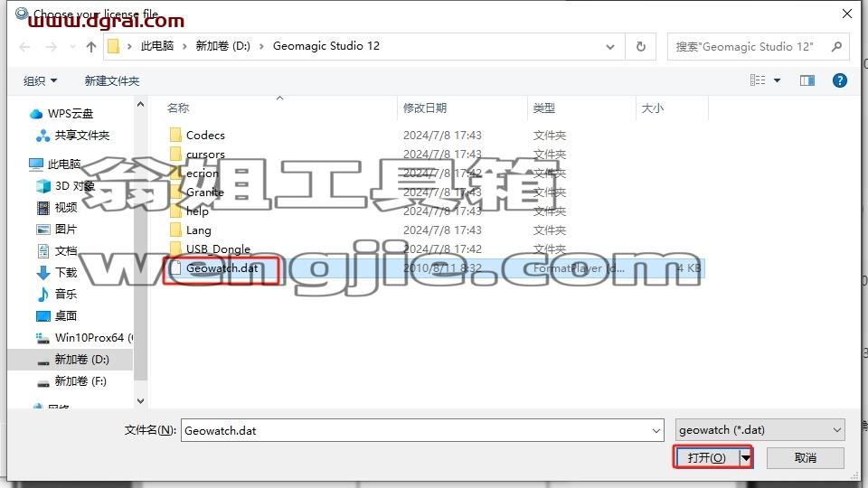Sort by 大小 column header
Viewport: 868px width, 488px height.
point(652,108)
